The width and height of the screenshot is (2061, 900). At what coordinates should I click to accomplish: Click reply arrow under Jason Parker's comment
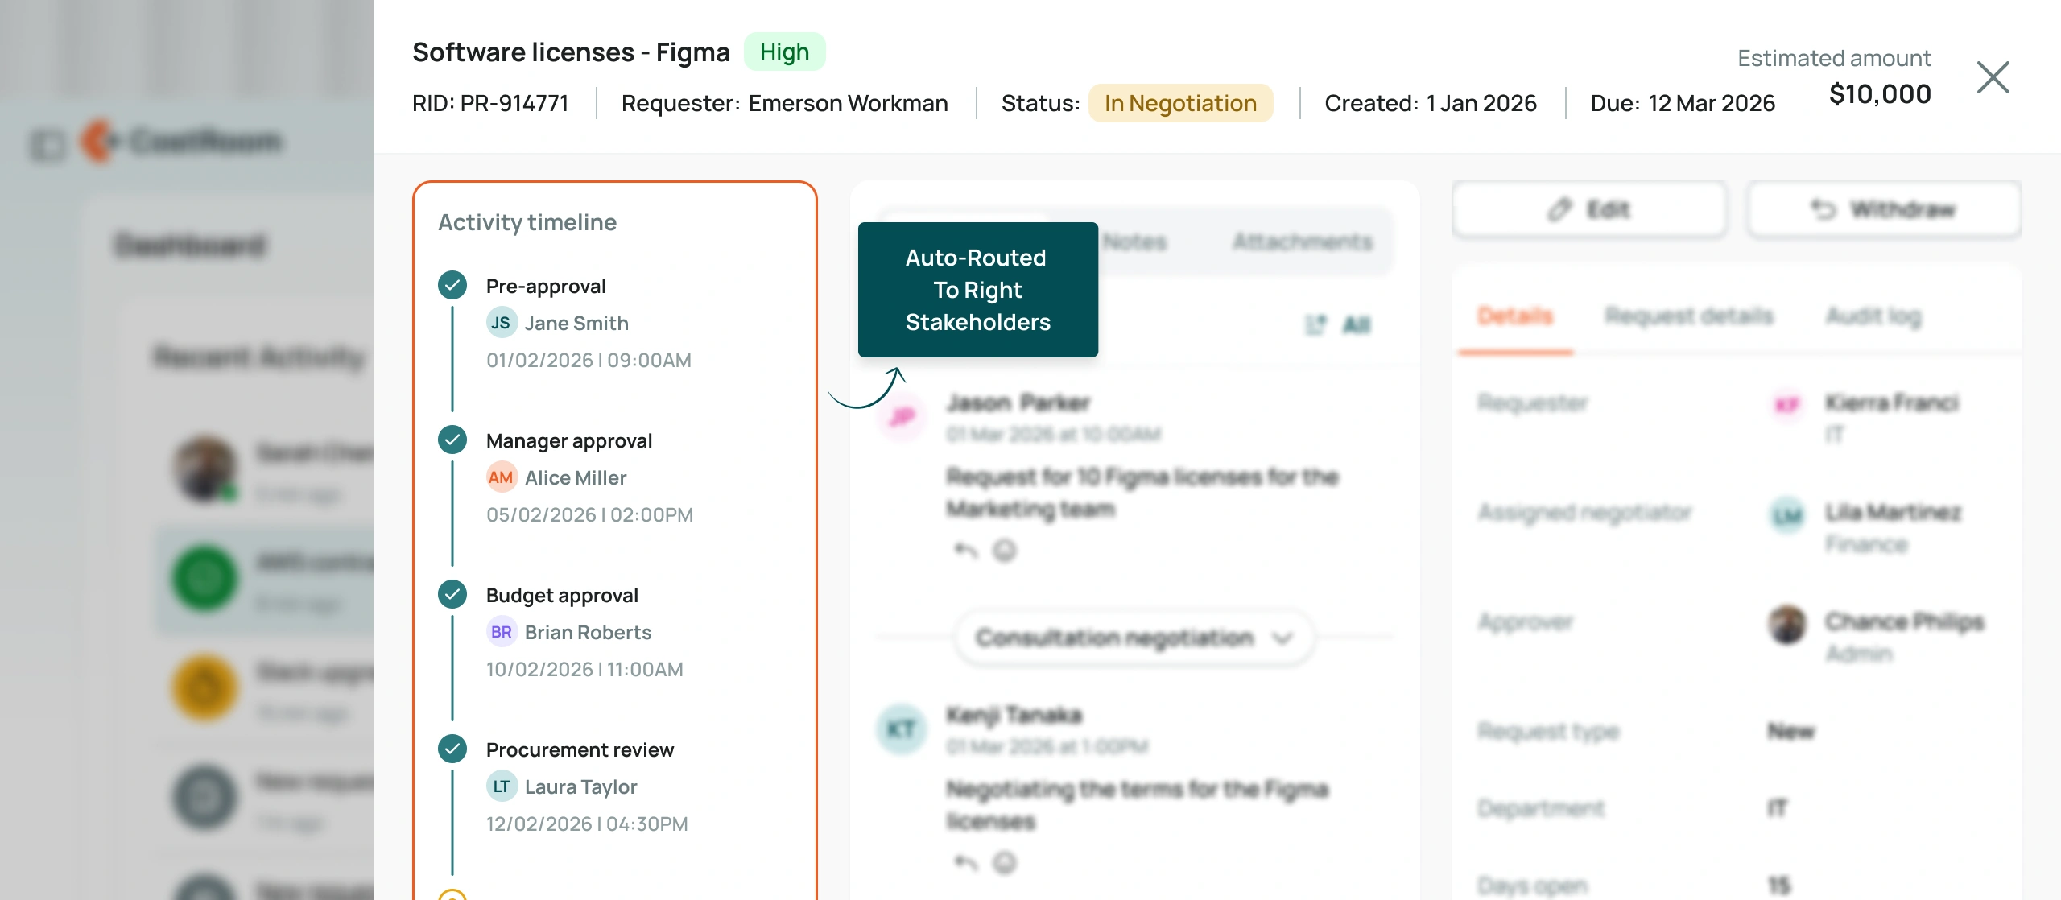tap(965, 551)
